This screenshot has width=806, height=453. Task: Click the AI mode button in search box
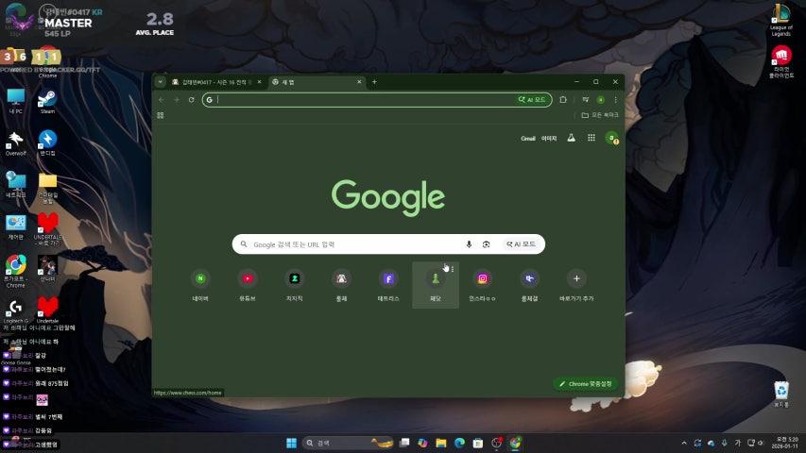pos(522,244)
